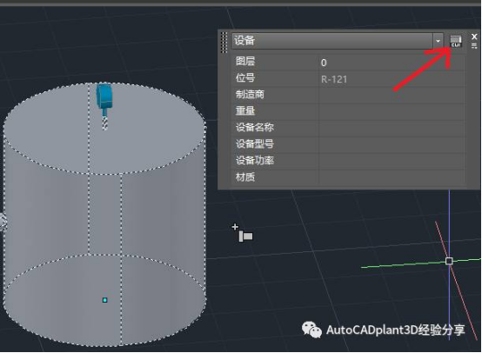The height and width of the screenshot is (353, 482).
Task: Select the 位号 property label
Action: click(245, 77)
